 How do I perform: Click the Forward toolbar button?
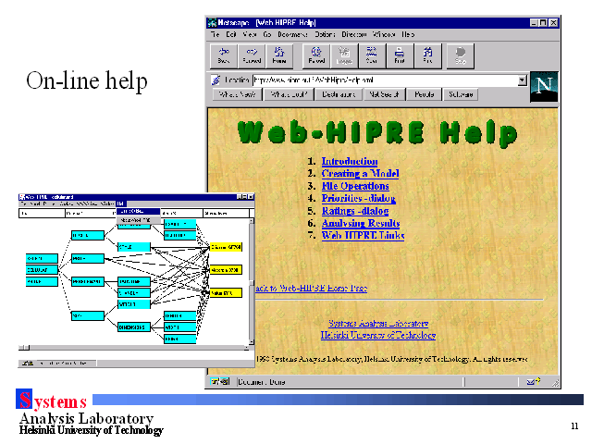[252, 55]
